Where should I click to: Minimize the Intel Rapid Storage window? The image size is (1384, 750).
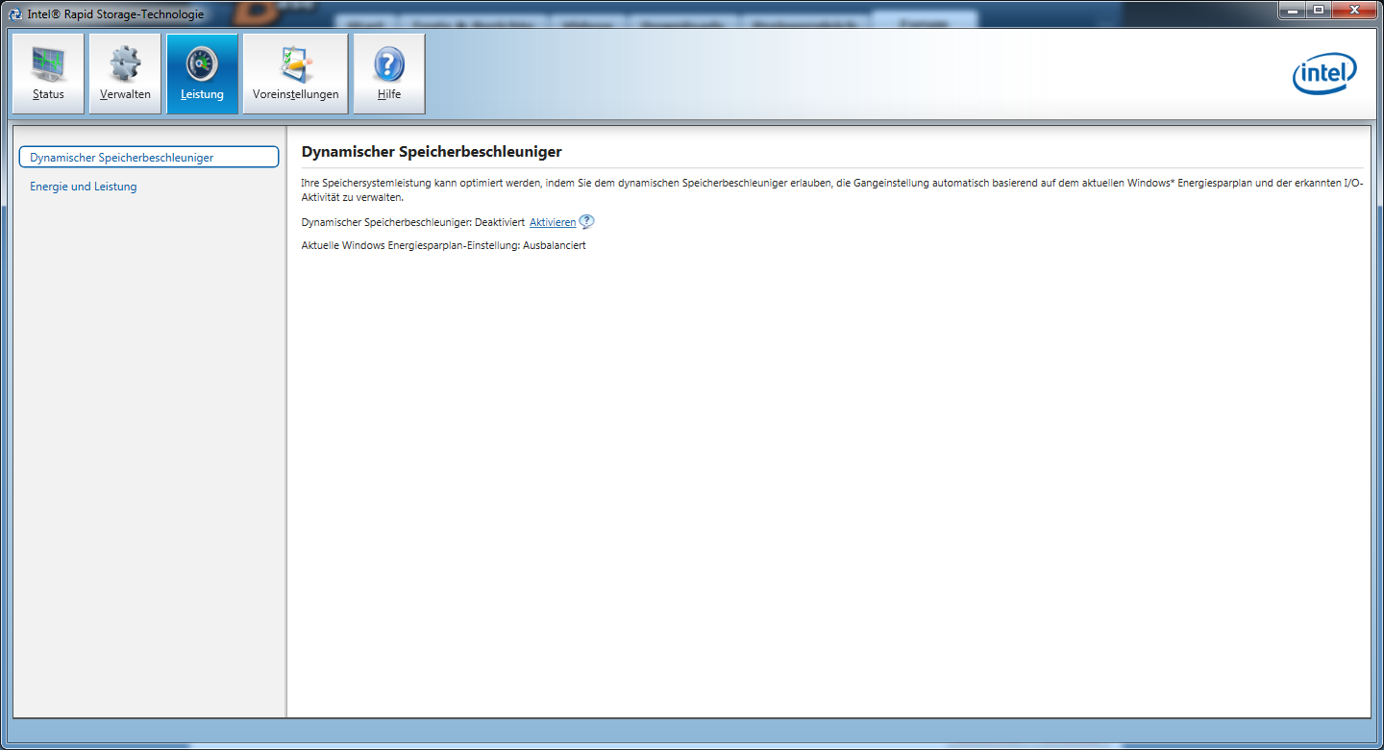[1292, 10]
